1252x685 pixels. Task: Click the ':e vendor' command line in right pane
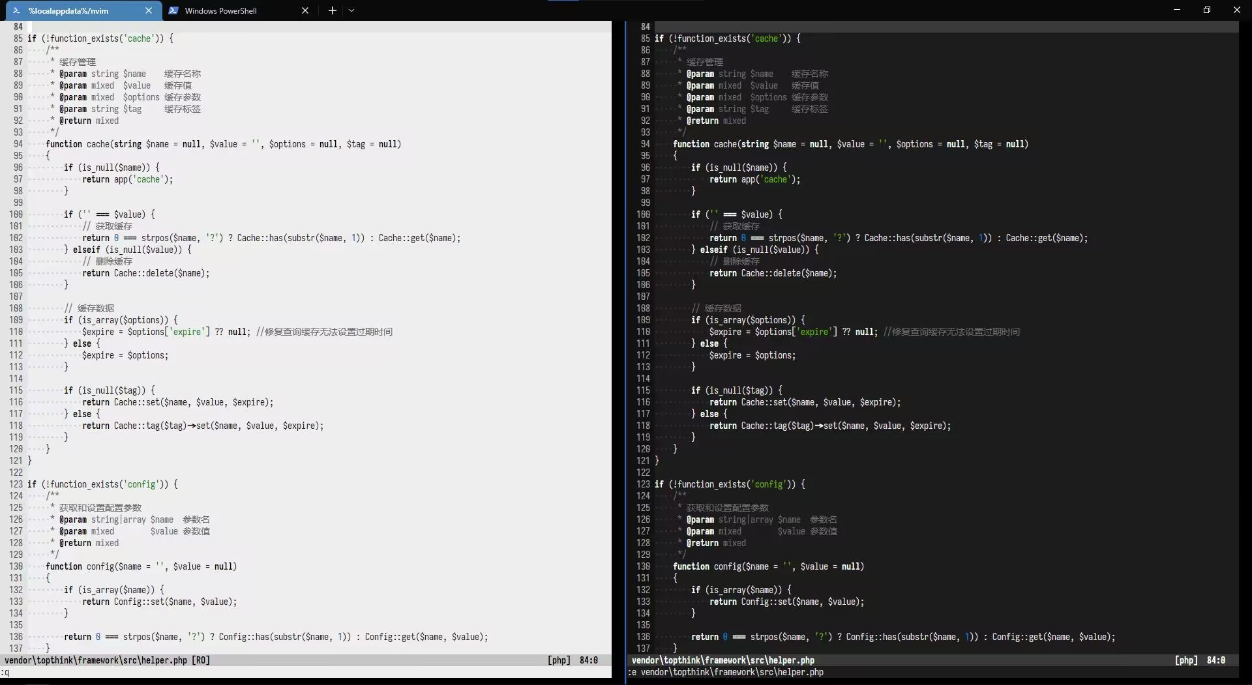pyautogui.click(x=726, y=672)
